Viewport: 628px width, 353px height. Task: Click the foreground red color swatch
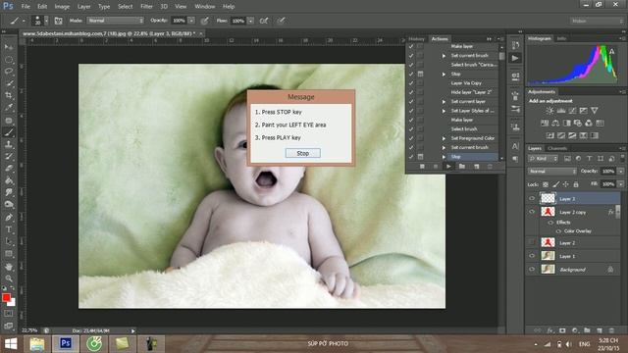6,297
